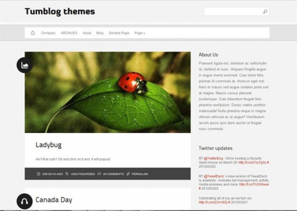This screenshot has width=297, height=211.
Task: Click the Tumblog themes site title
Action: click(x=60, y=11)
